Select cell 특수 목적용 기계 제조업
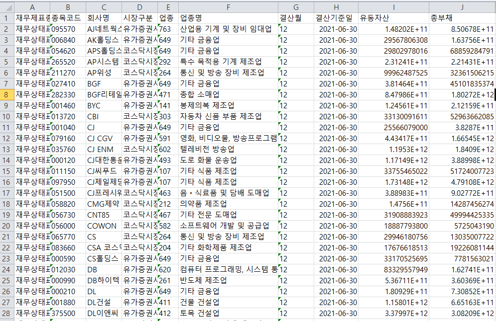 [x=228, y=62]
